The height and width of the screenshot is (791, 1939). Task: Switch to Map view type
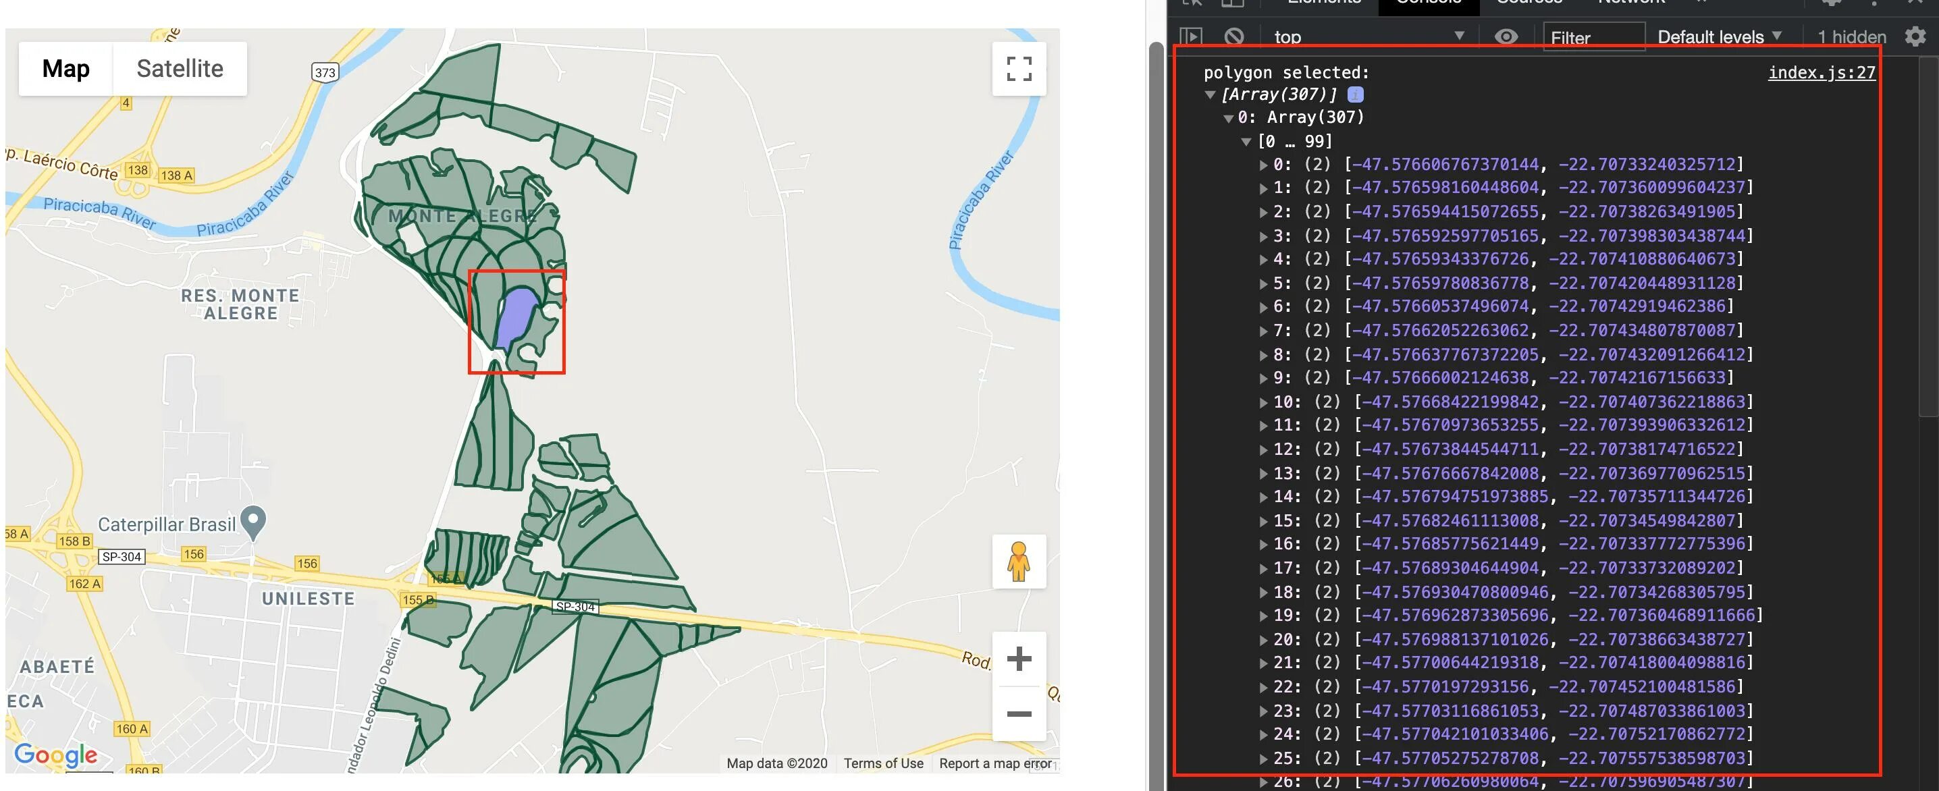tap(66, 68)
